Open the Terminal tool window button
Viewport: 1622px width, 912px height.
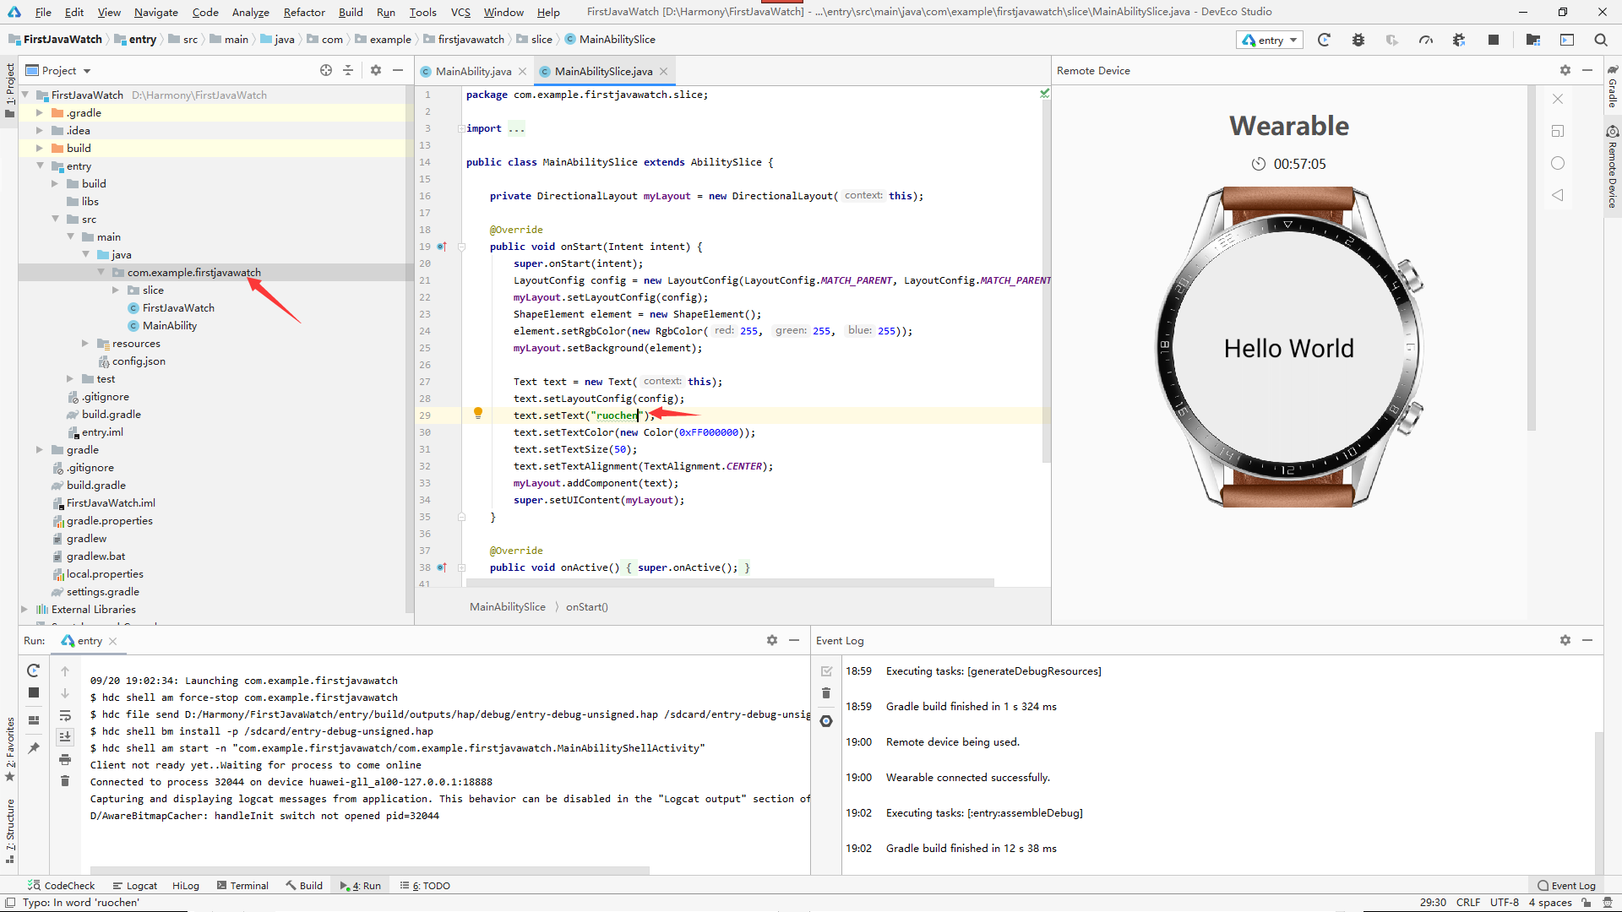pyautogui.click(x=242, y=886)
